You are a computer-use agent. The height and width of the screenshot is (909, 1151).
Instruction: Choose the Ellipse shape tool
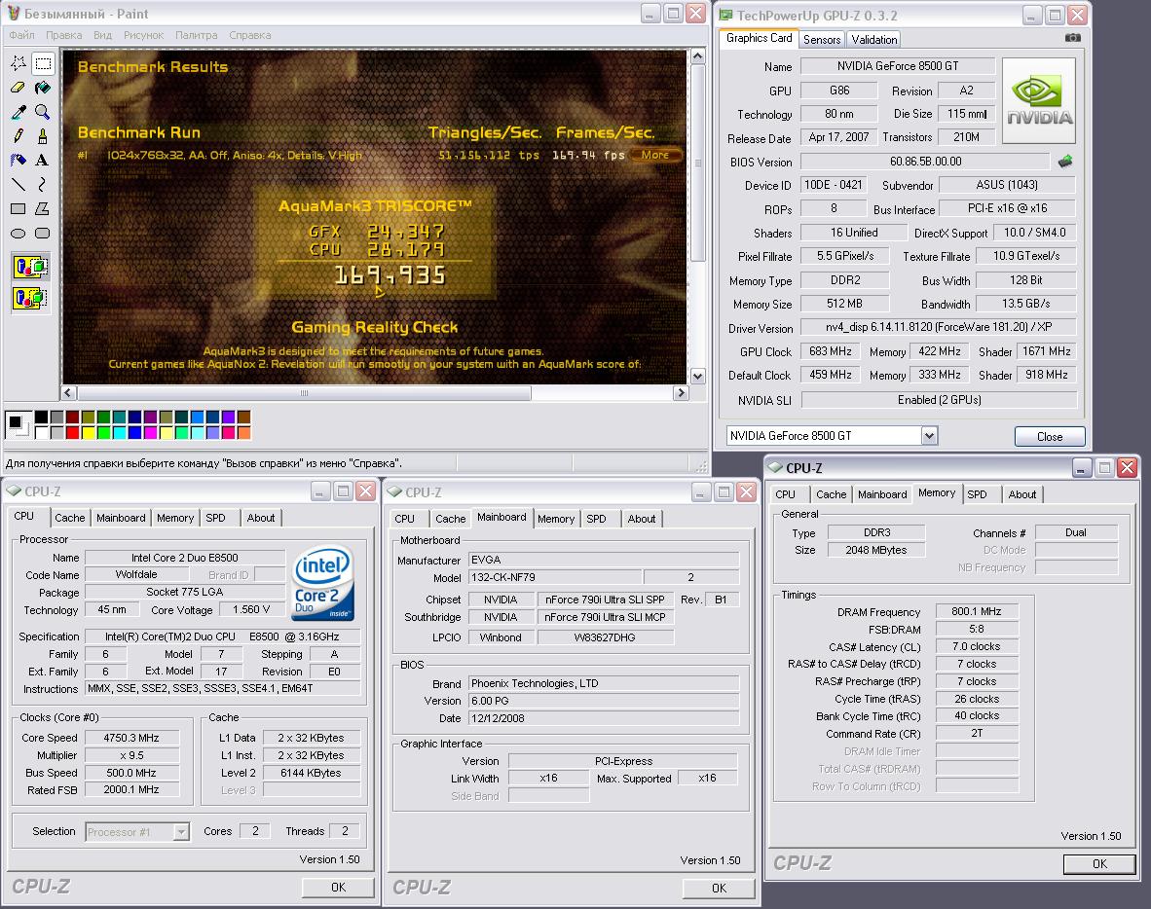(19, 233)
